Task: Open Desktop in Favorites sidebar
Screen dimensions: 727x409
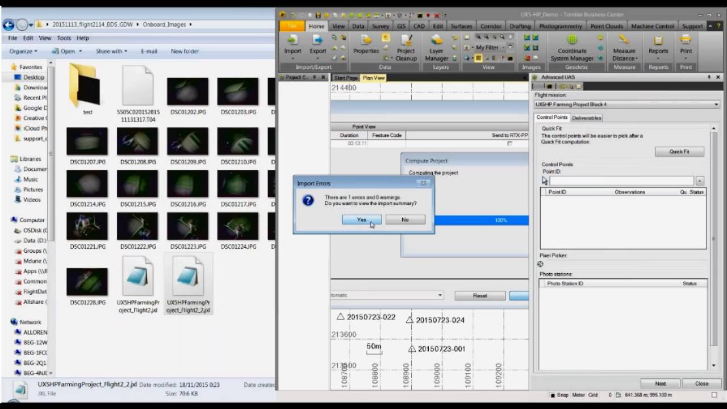Action: [x=34, y=77]
